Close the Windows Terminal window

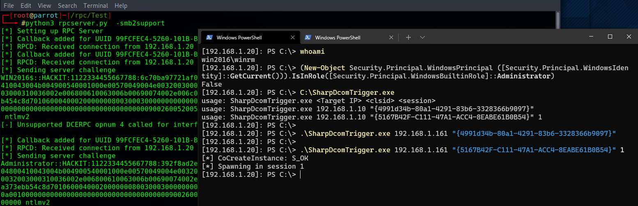click(x=629, y=37)
